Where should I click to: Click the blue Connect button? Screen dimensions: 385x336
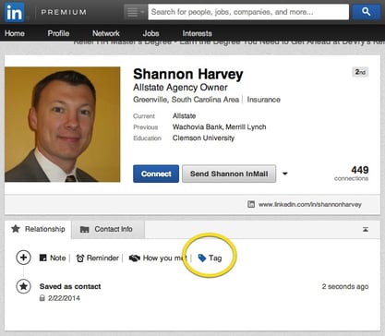click(x=156, y=174)
